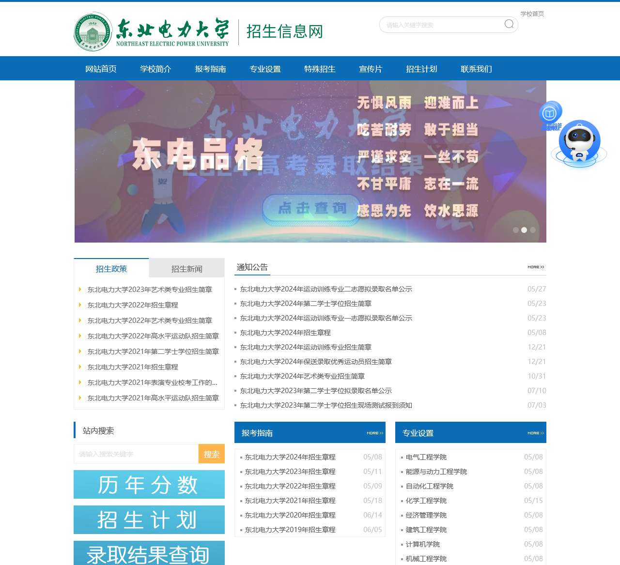Open 自动化工程学院 link
The width and height of the screenshot is (620, 565).
coord(430,486)
